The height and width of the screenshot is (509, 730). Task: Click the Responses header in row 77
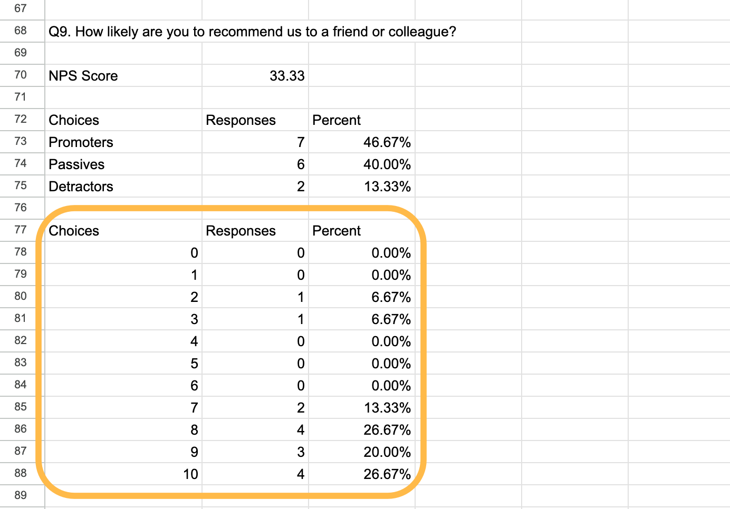(x=241, y=231)
